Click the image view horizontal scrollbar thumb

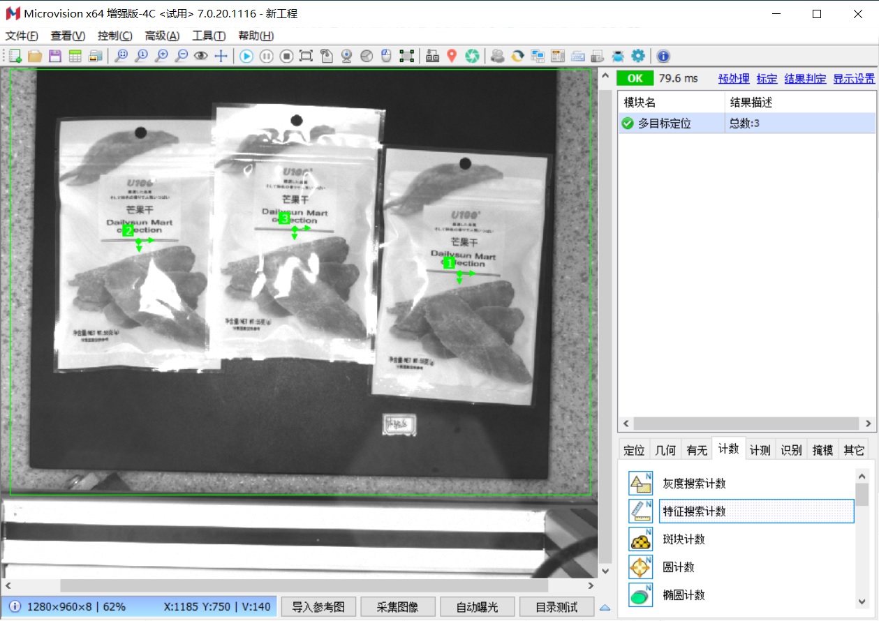(x=304, y=585)
